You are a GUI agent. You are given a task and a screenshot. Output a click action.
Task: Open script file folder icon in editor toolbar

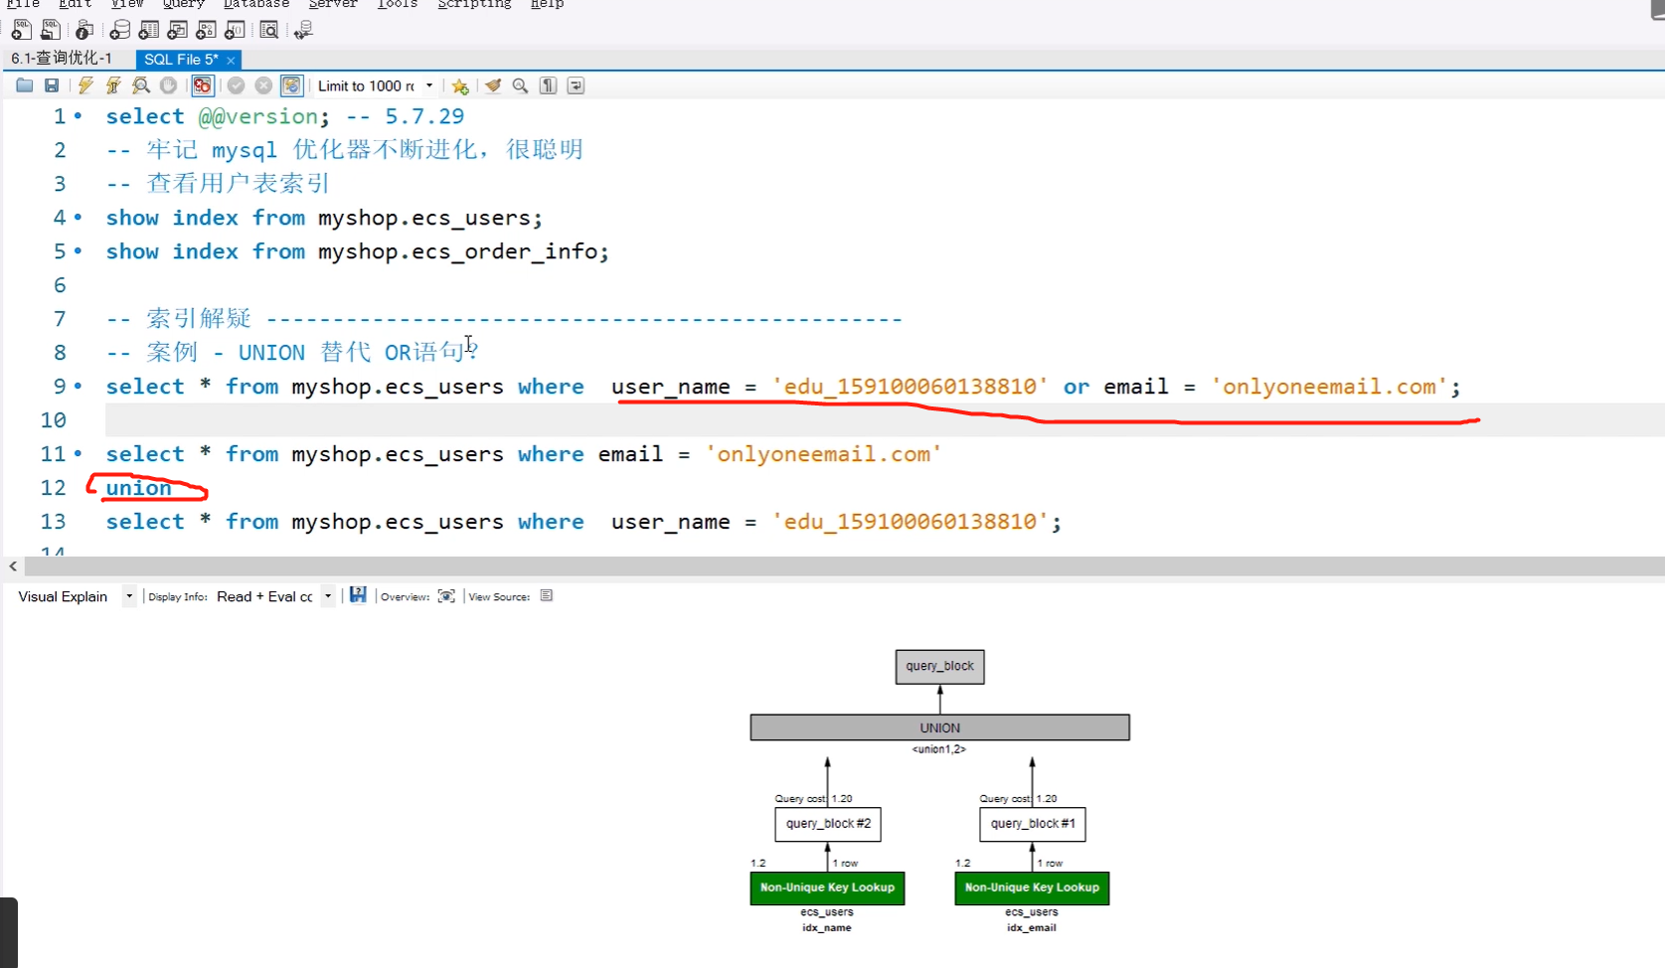click(25, 85)
